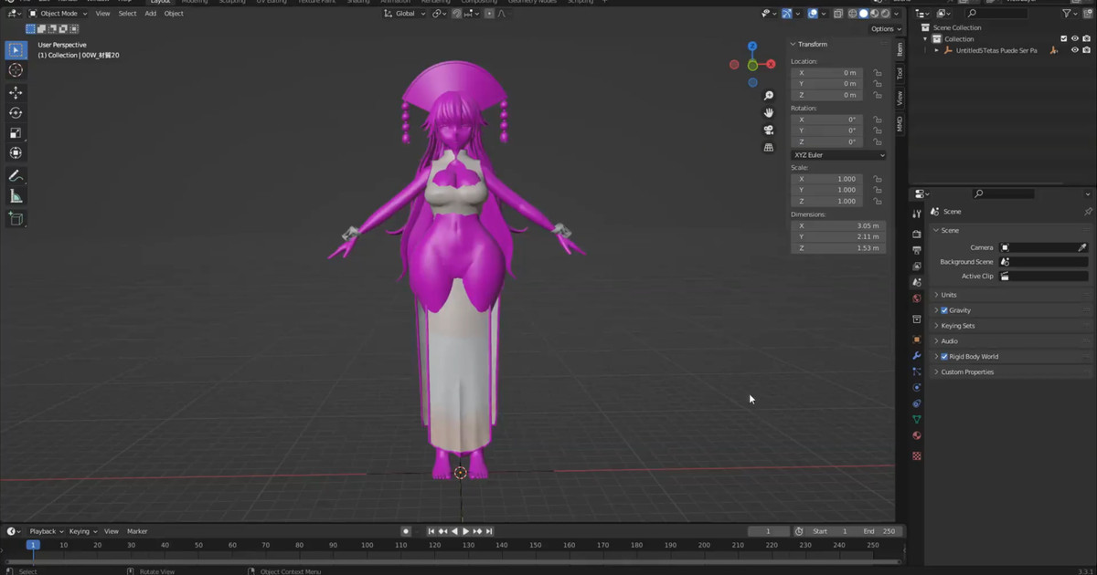Choose the Rotate tool
The image size is (1097, 575).
coord(16,113)
